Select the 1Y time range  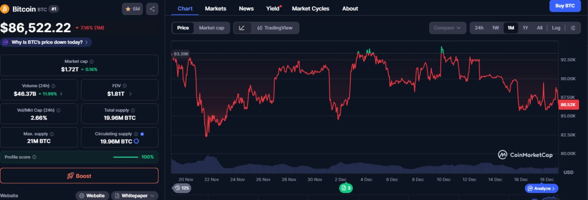point(526,28)
